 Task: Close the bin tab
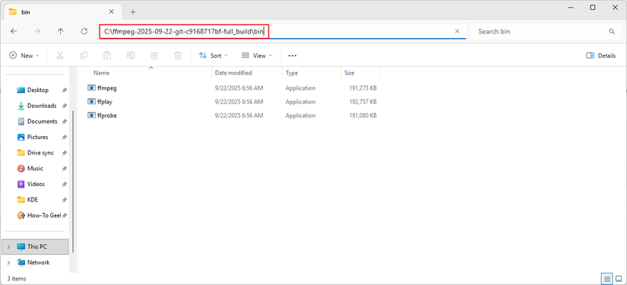click(x=112, y=12)
